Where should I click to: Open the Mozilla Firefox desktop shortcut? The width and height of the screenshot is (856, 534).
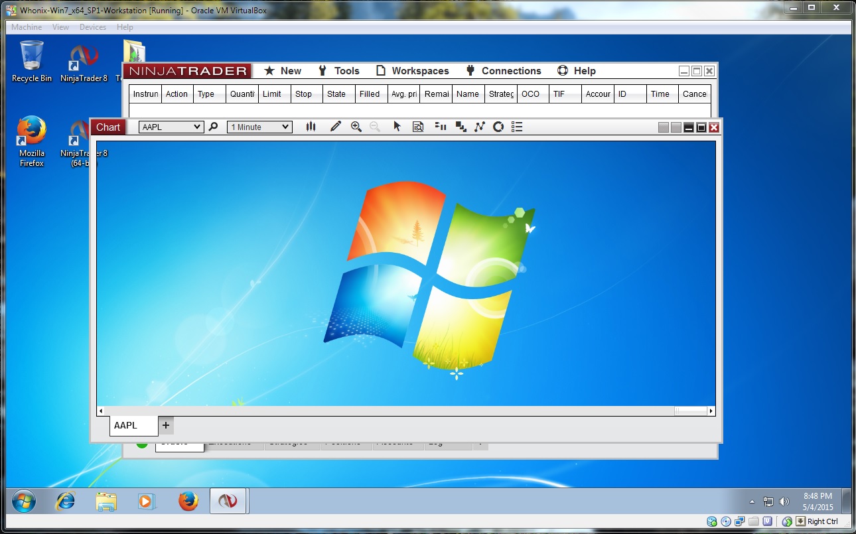pos(32,141)
